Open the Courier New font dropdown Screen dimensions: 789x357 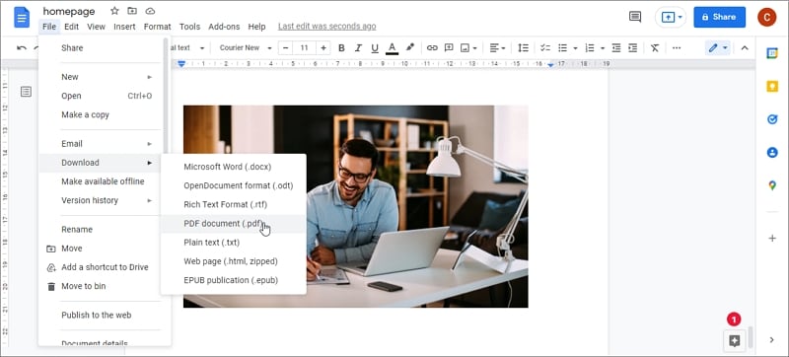tap(246, 48)
